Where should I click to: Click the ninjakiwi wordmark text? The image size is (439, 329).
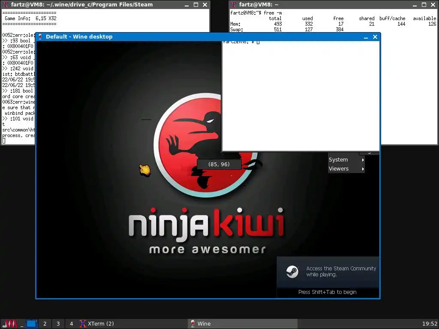point(207,224)
